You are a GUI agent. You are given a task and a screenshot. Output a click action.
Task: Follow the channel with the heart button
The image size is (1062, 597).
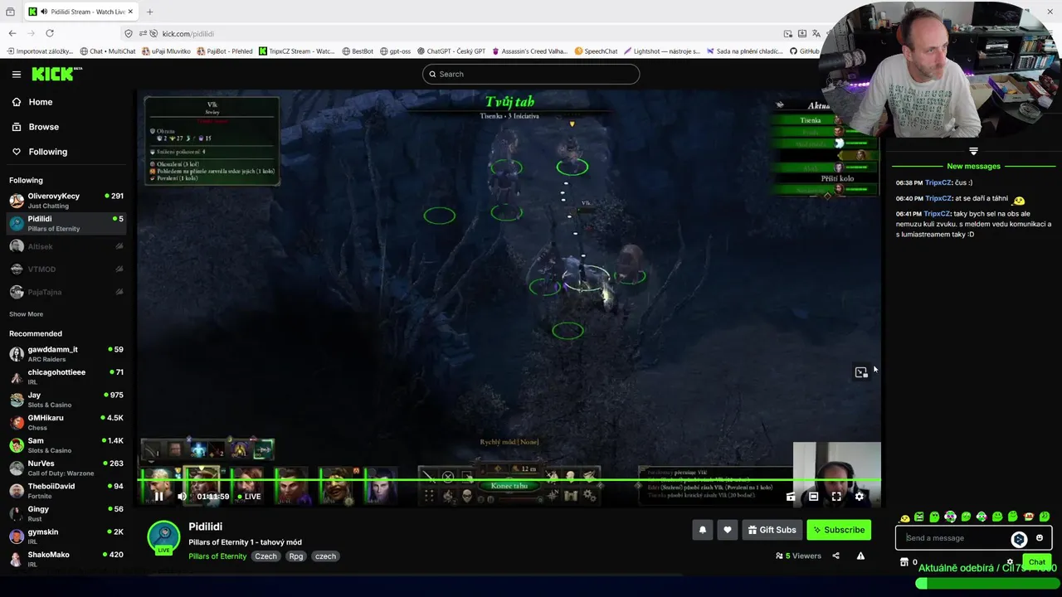[728, 530]
